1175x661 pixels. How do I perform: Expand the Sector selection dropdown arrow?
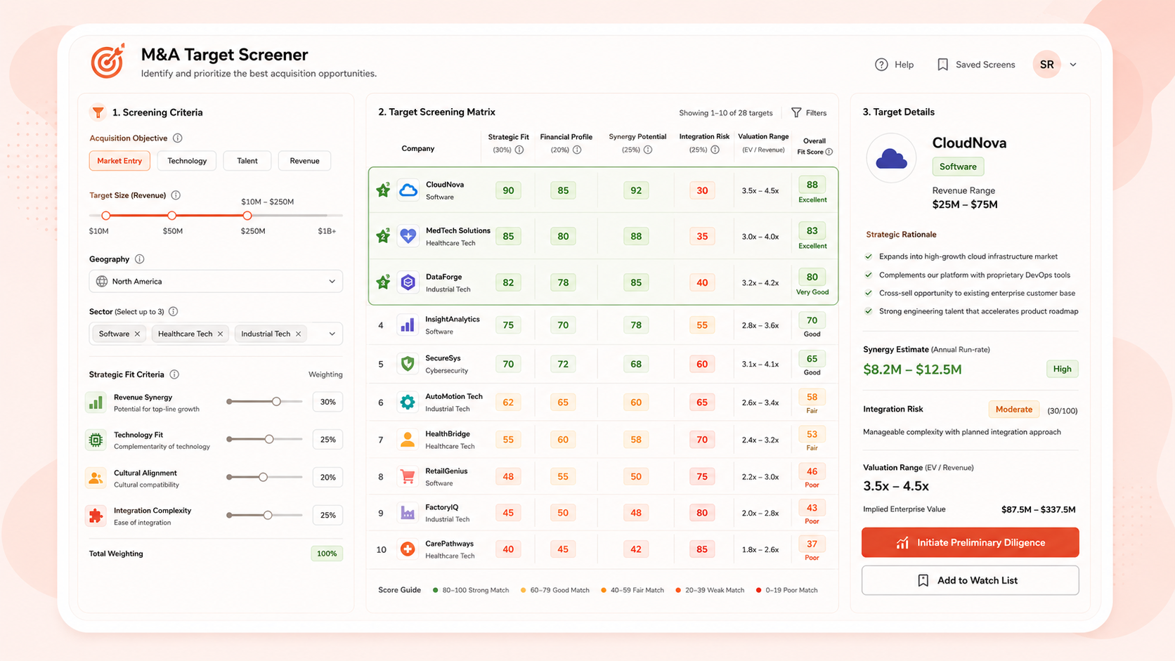coord(332,334)
